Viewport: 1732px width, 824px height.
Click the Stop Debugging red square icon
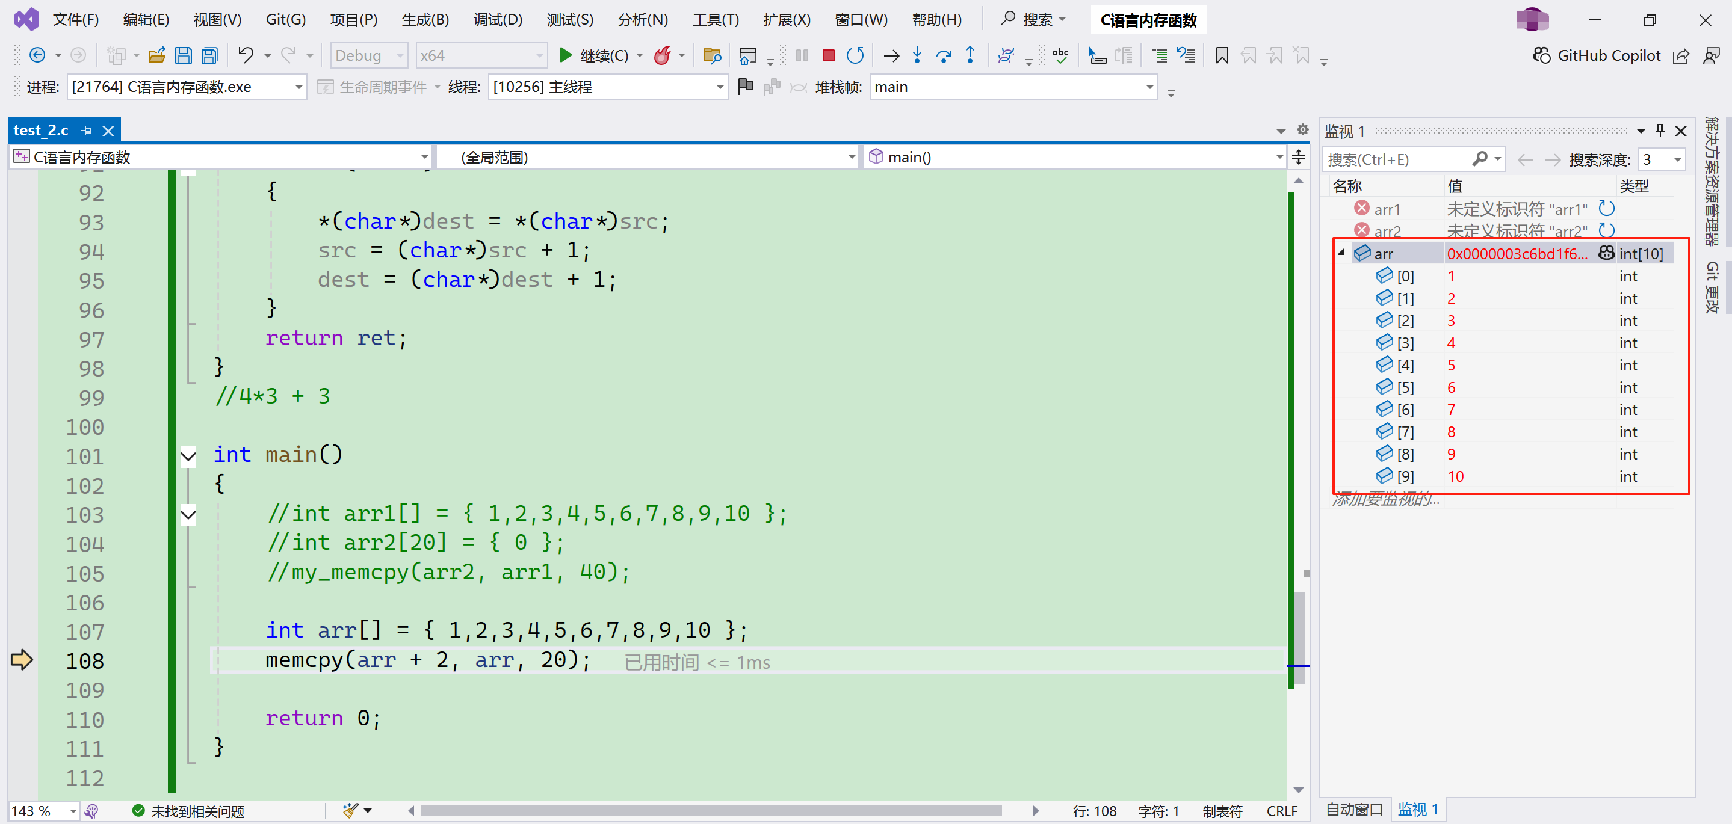pos(828,56)
